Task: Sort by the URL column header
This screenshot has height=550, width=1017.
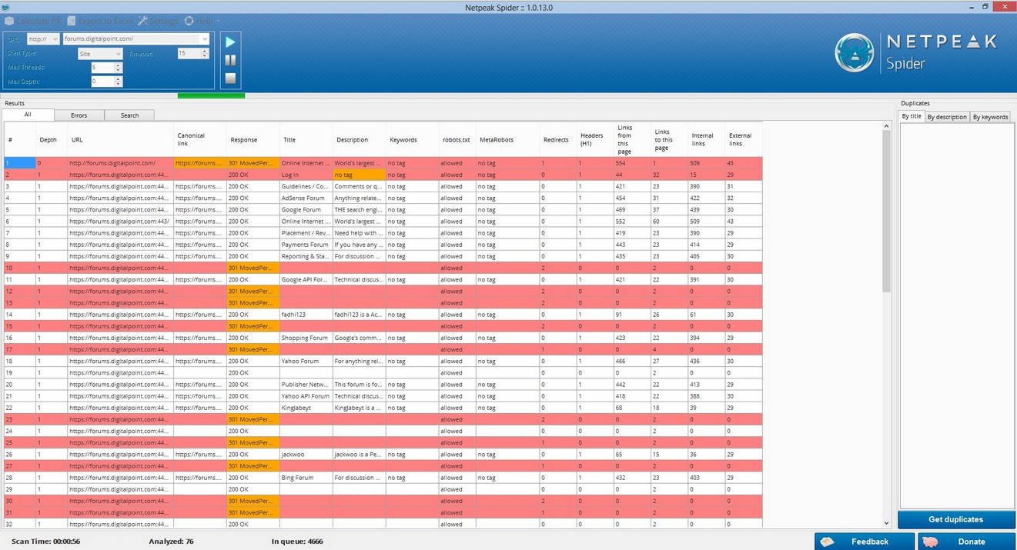Action: 120,140
